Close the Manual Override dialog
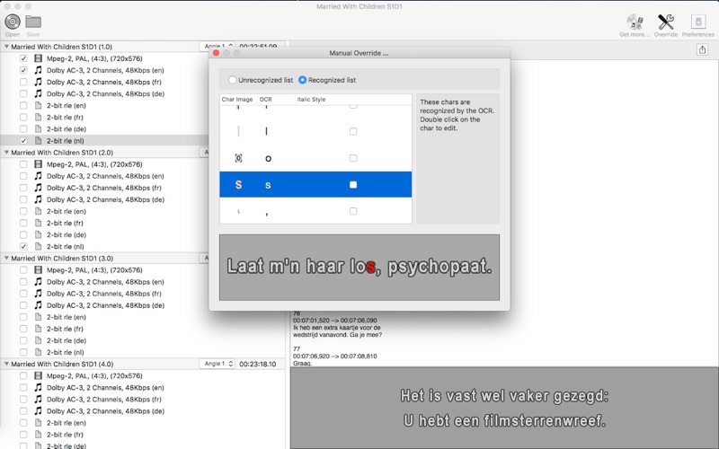Image resolution: width=719 pixels, height=449 pixels. coord(217,53)
